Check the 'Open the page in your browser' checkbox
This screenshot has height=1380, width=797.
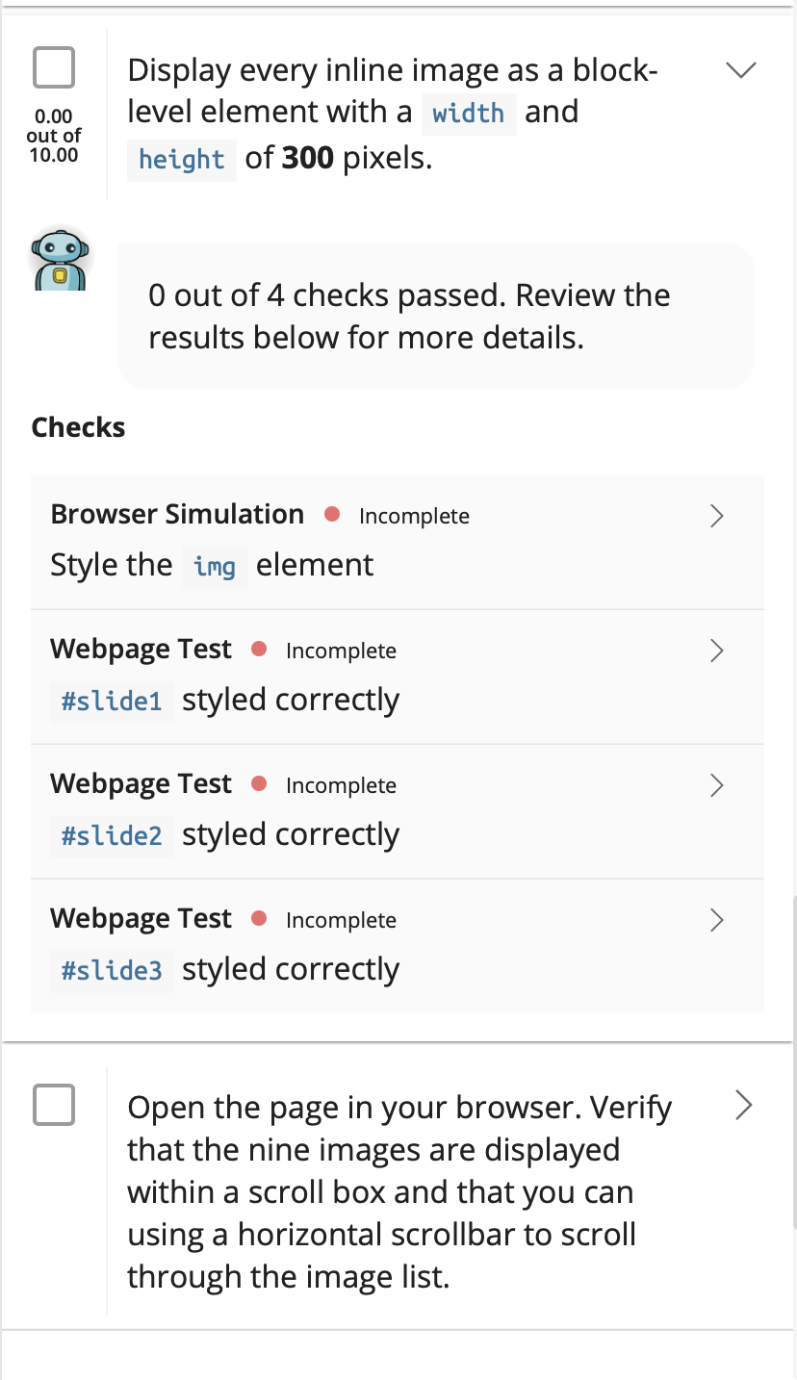[54, 1105]
